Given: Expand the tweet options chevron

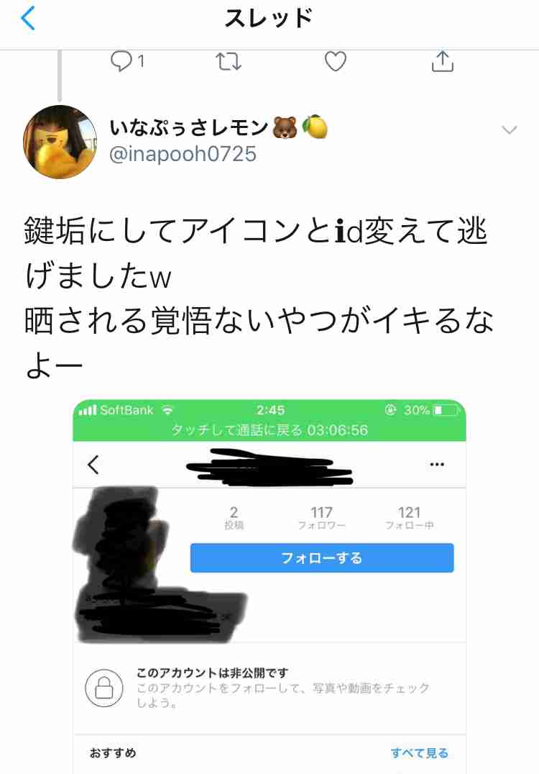Looking at the screenshot, I should tap(509, 129).
